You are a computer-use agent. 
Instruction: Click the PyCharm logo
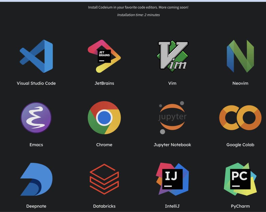240,179
